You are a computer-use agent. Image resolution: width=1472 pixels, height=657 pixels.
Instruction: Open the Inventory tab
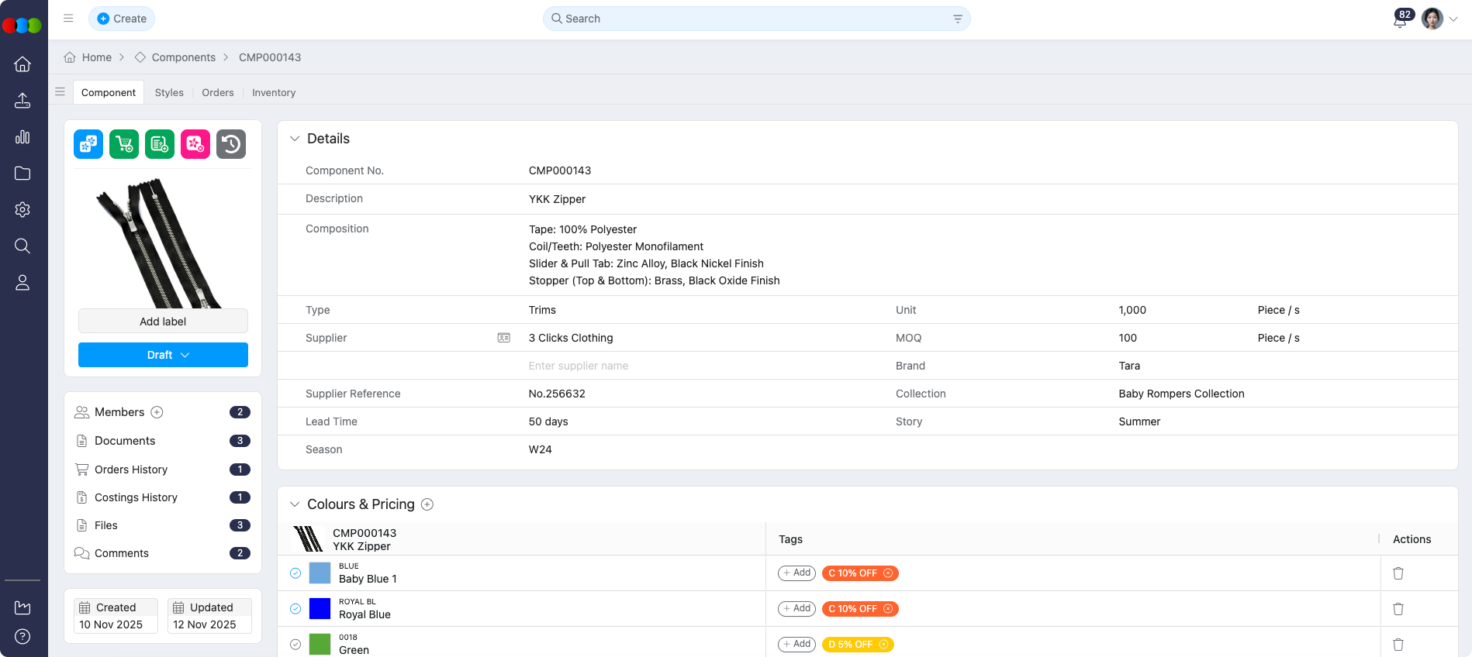coord(274,92)
